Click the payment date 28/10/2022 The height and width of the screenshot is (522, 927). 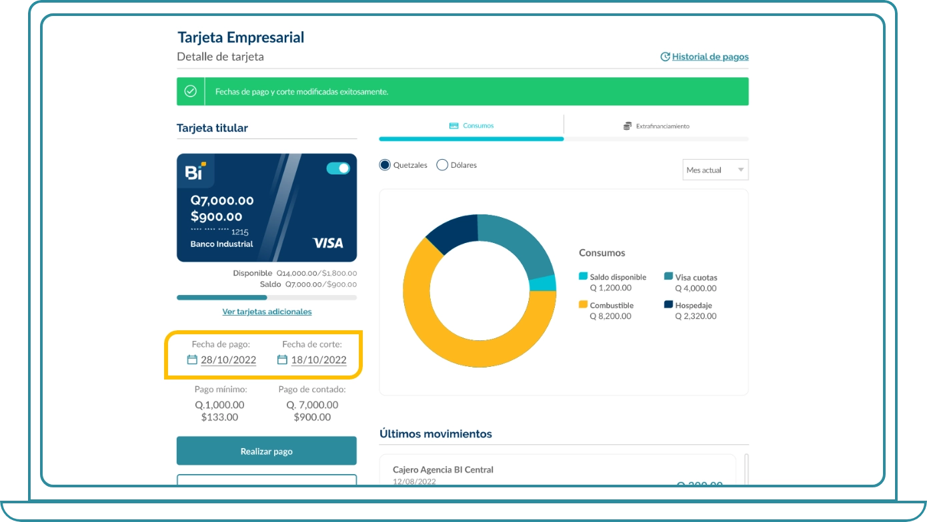[229, 360]
